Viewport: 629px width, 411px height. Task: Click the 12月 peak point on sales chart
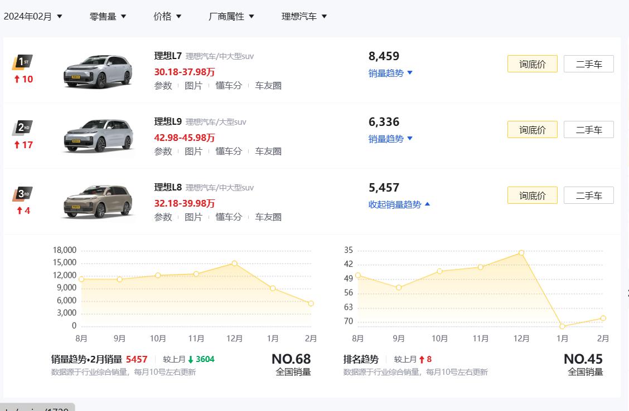[x=234, y=263]
